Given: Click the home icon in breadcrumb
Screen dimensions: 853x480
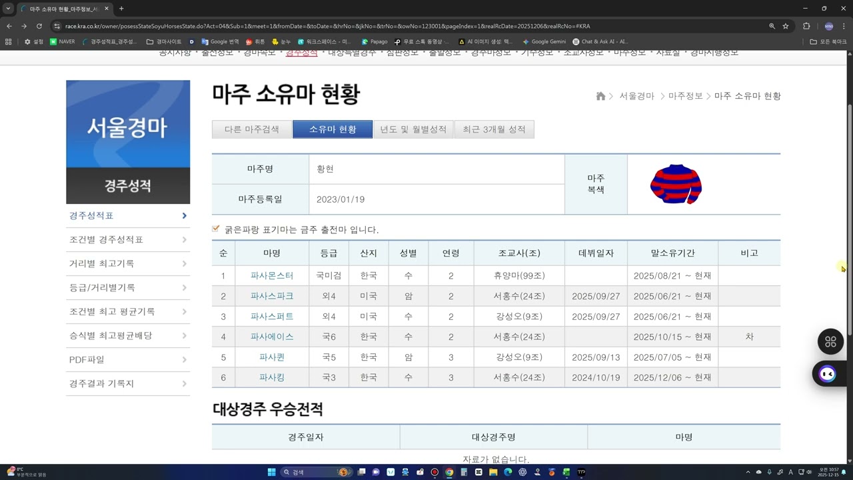Looking at the screenshot, I should 600,96.
